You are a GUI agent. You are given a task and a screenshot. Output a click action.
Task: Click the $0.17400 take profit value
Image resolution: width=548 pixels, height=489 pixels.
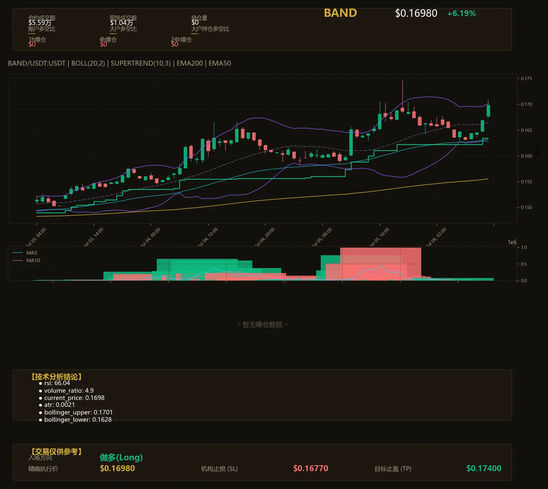(x=484, y=469)
